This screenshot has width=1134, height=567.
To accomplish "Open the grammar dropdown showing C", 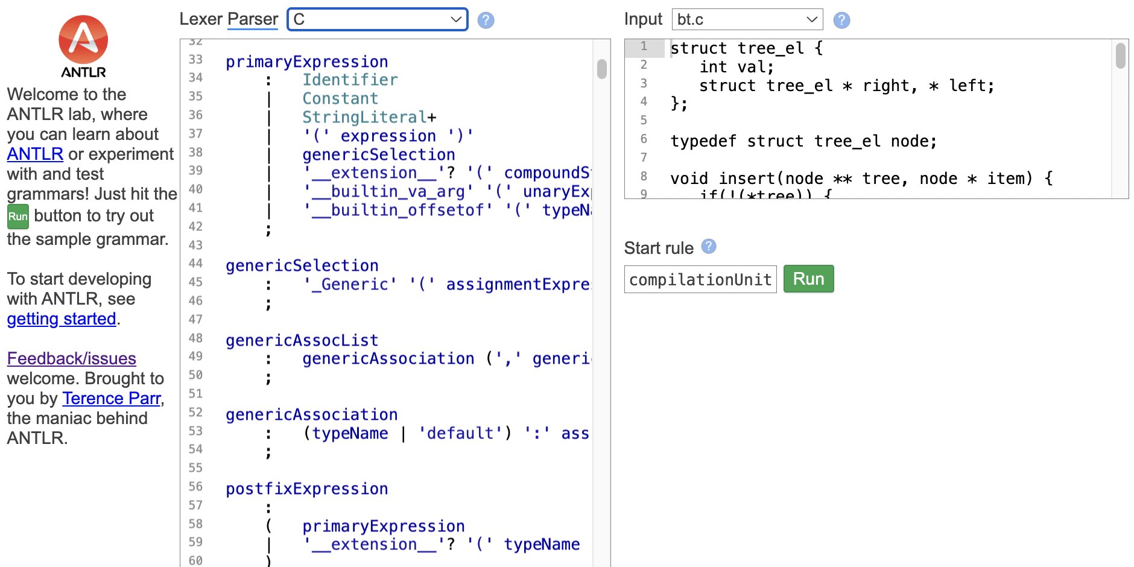I will [x=377, y=19].
